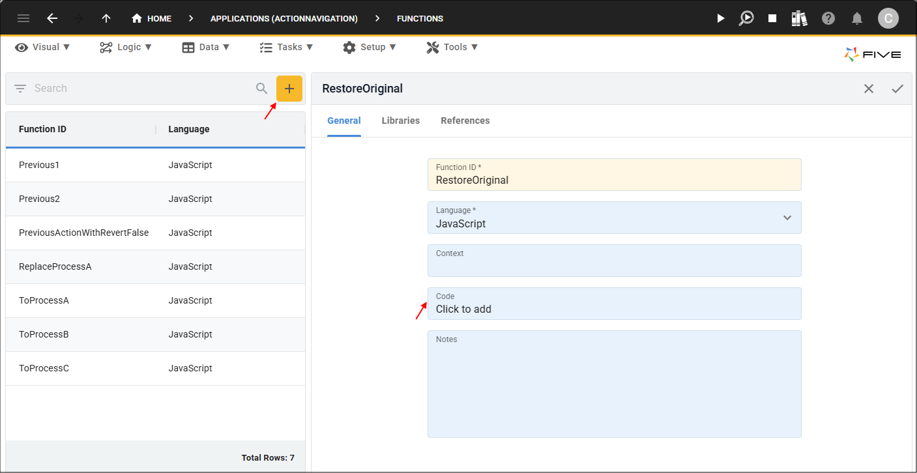Click the Total Rows: 7 footer

point(268,458)
